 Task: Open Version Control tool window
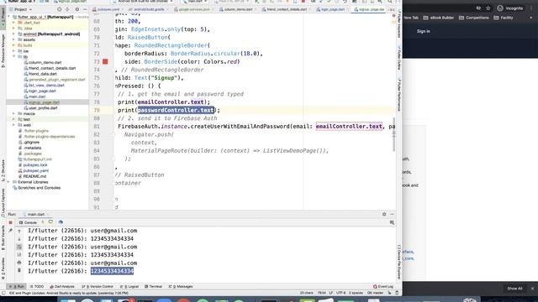[98, 287]
